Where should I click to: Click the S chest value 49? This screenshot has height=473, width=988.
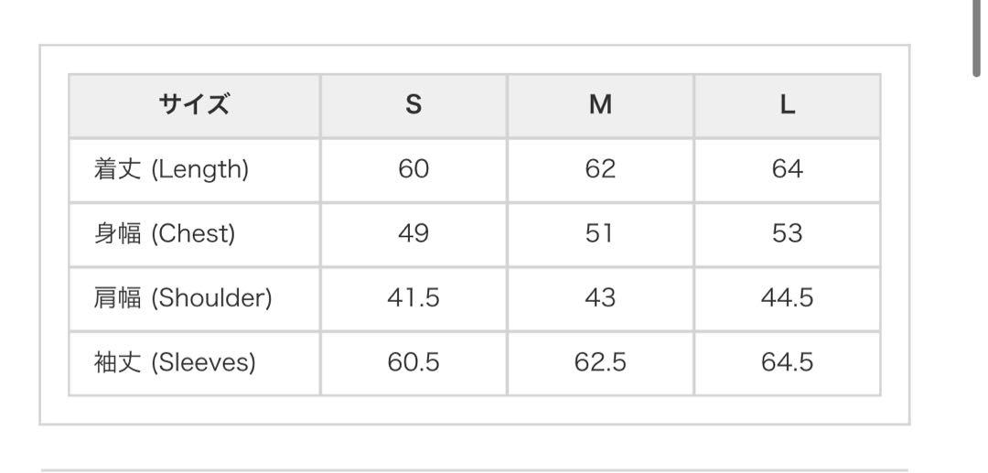413,234
